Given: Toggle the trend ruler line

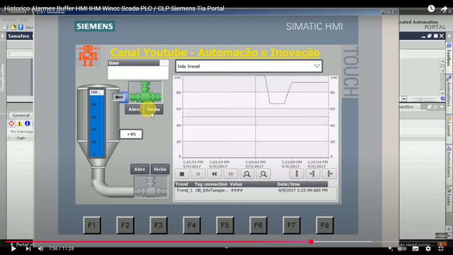Looking at the screenshot, I should (297, 174).
